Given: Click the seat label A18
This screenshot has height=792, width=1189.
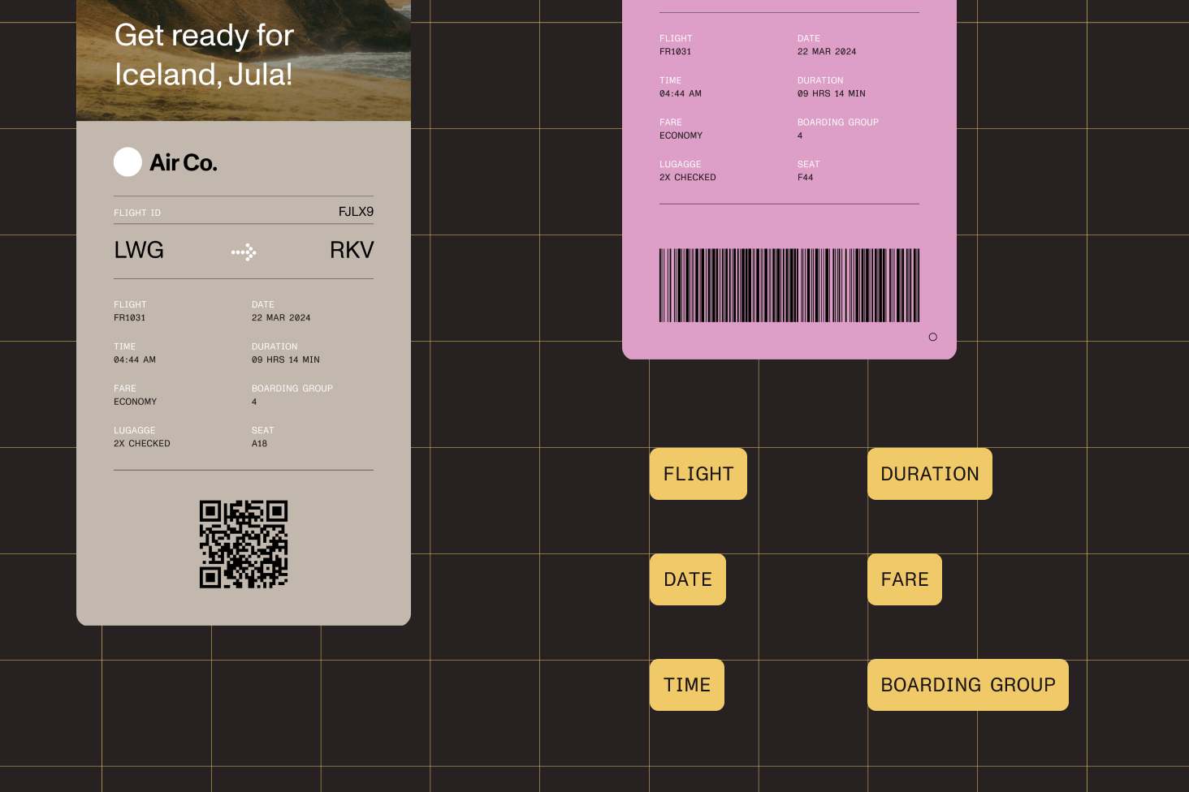Looking at the screenshot, I should 260,443.
